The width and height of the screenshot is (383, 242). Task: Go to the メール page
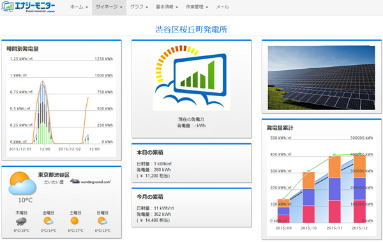click(222, 7)
